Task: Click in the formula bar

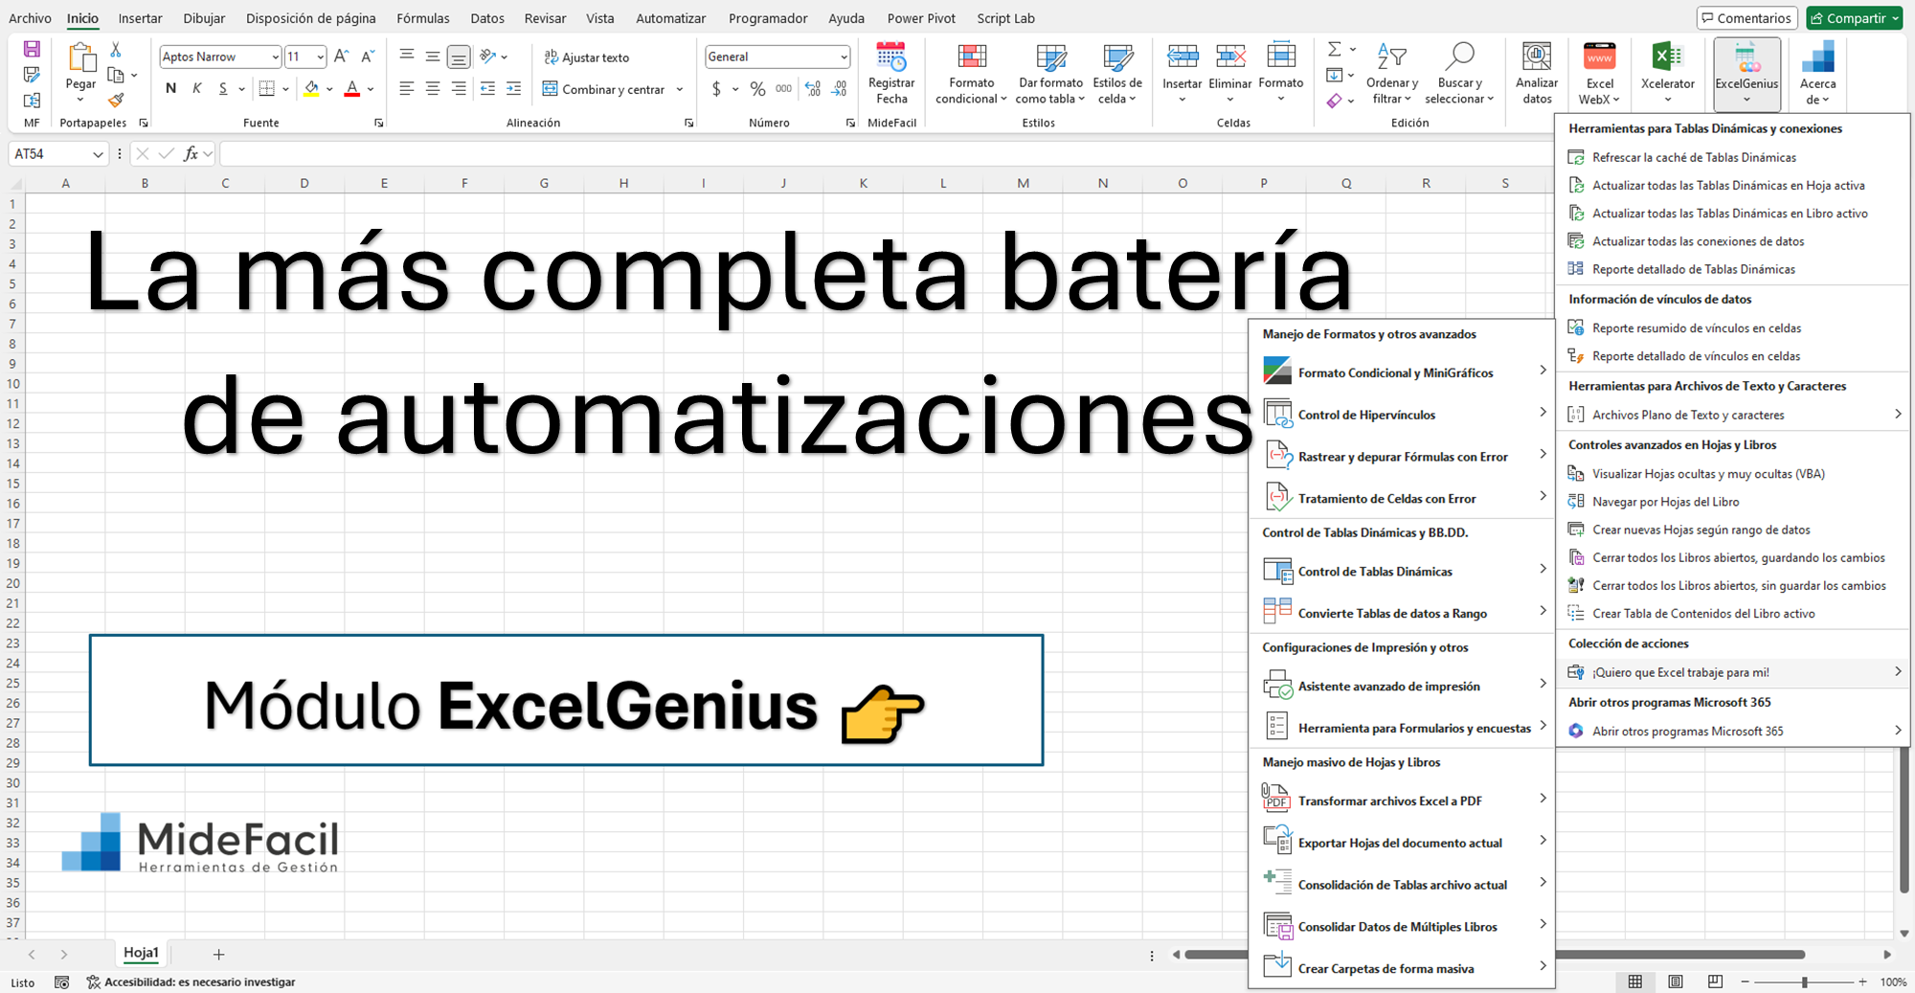Action: [x=886, y=153]
